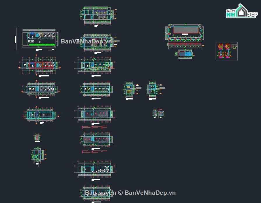Viewport: 261px width, 203px height.
Task: Select the tiny red and green stair detail
Action: tap(37, 138)
